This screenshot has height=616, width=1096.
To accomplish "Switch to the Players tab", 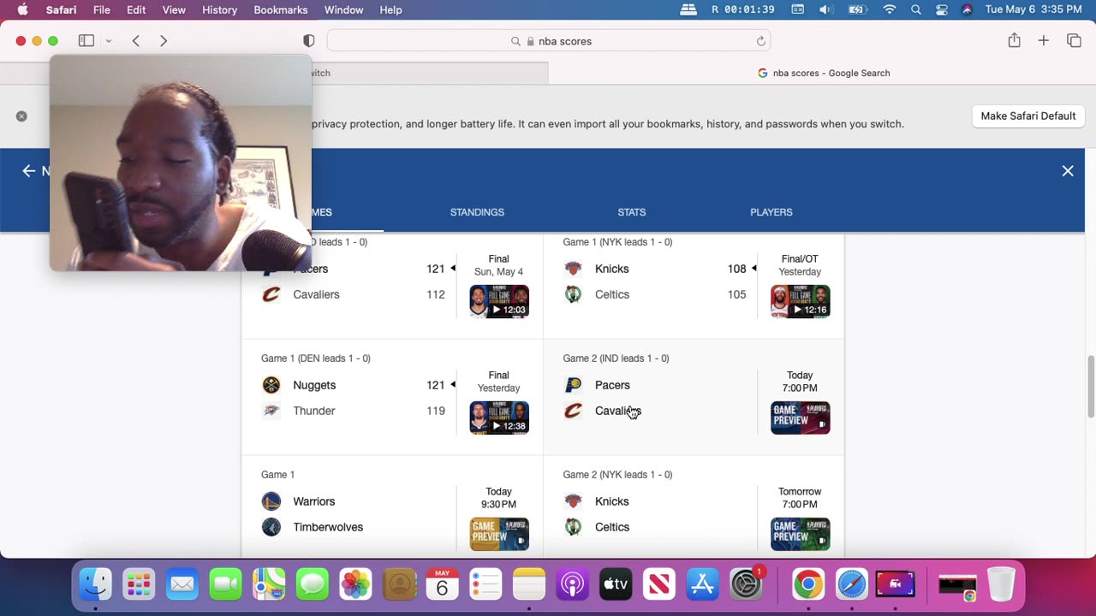I will 771,212.
